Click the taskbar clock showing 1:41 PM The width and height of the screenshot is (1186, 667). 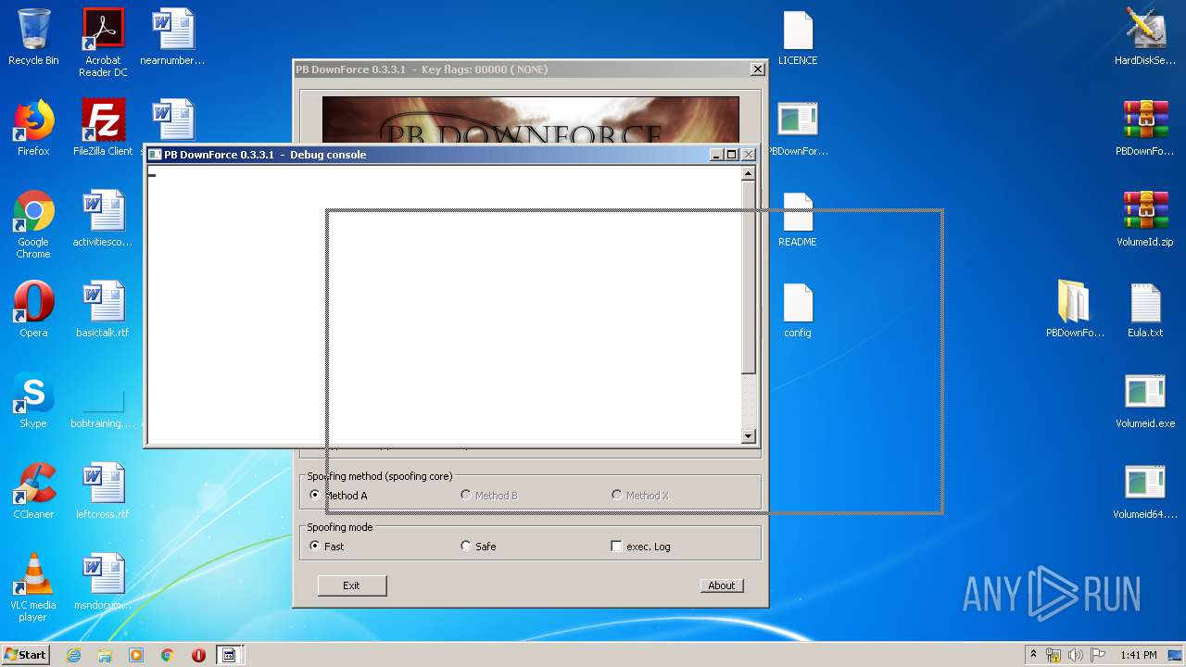pos(1139,655)
